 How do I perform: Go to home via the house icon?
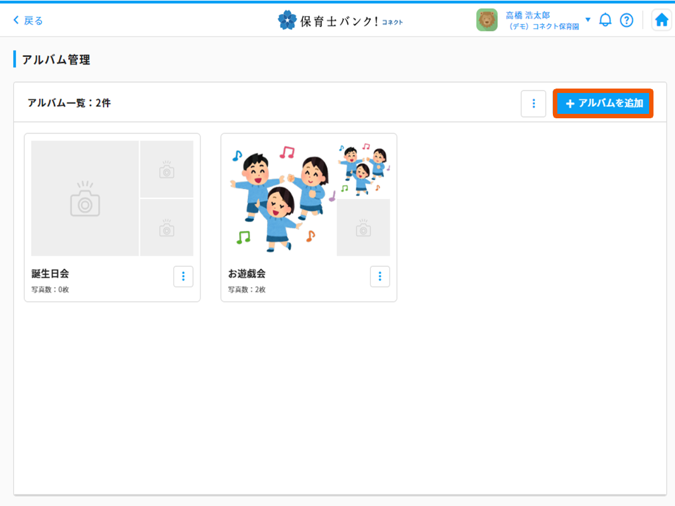pyautogui.click(x=661, y=20)
